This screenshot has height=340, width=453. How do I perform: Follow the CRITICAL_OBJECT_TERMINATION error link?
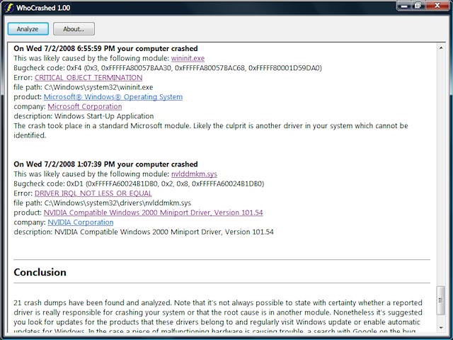click(x=88, y=78)
